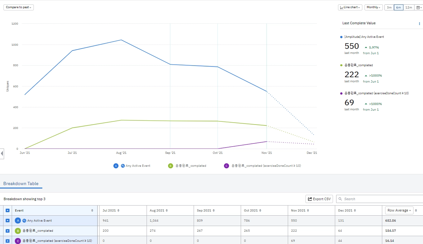The image size is (423, 244).
Task: Open the Compare to past dropdown
Action: click(19, 7)
